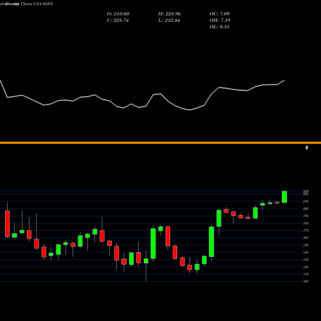321x321 pixels.
Task: Click the 'OC: 7.09' value
Action: click(x=220, y=13)
